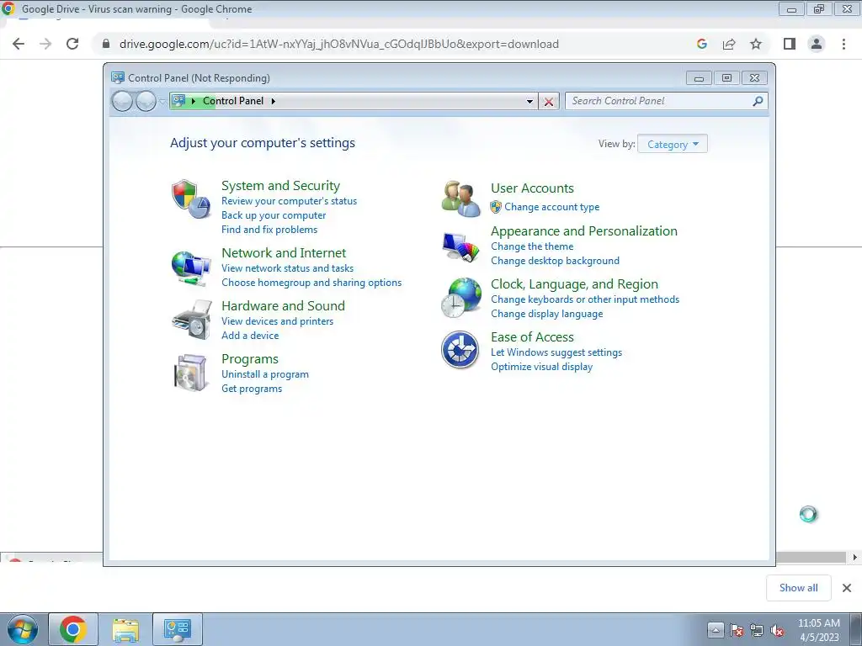The height and width of the screenshot is (646, 862).
Task: Open Programs disc box icon
Action: tap(191, 373)
